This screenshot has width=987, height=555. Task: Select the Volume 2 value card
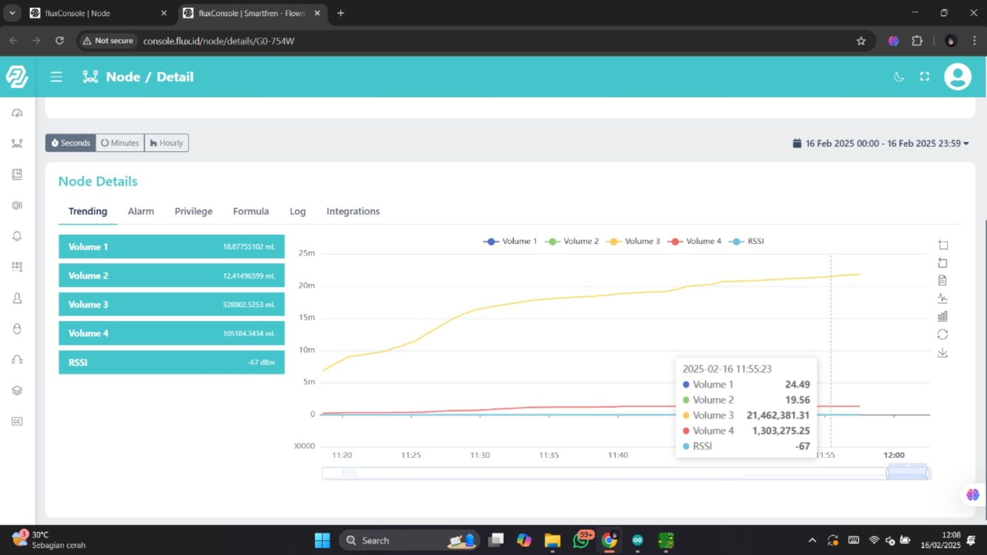pos(171,275)
